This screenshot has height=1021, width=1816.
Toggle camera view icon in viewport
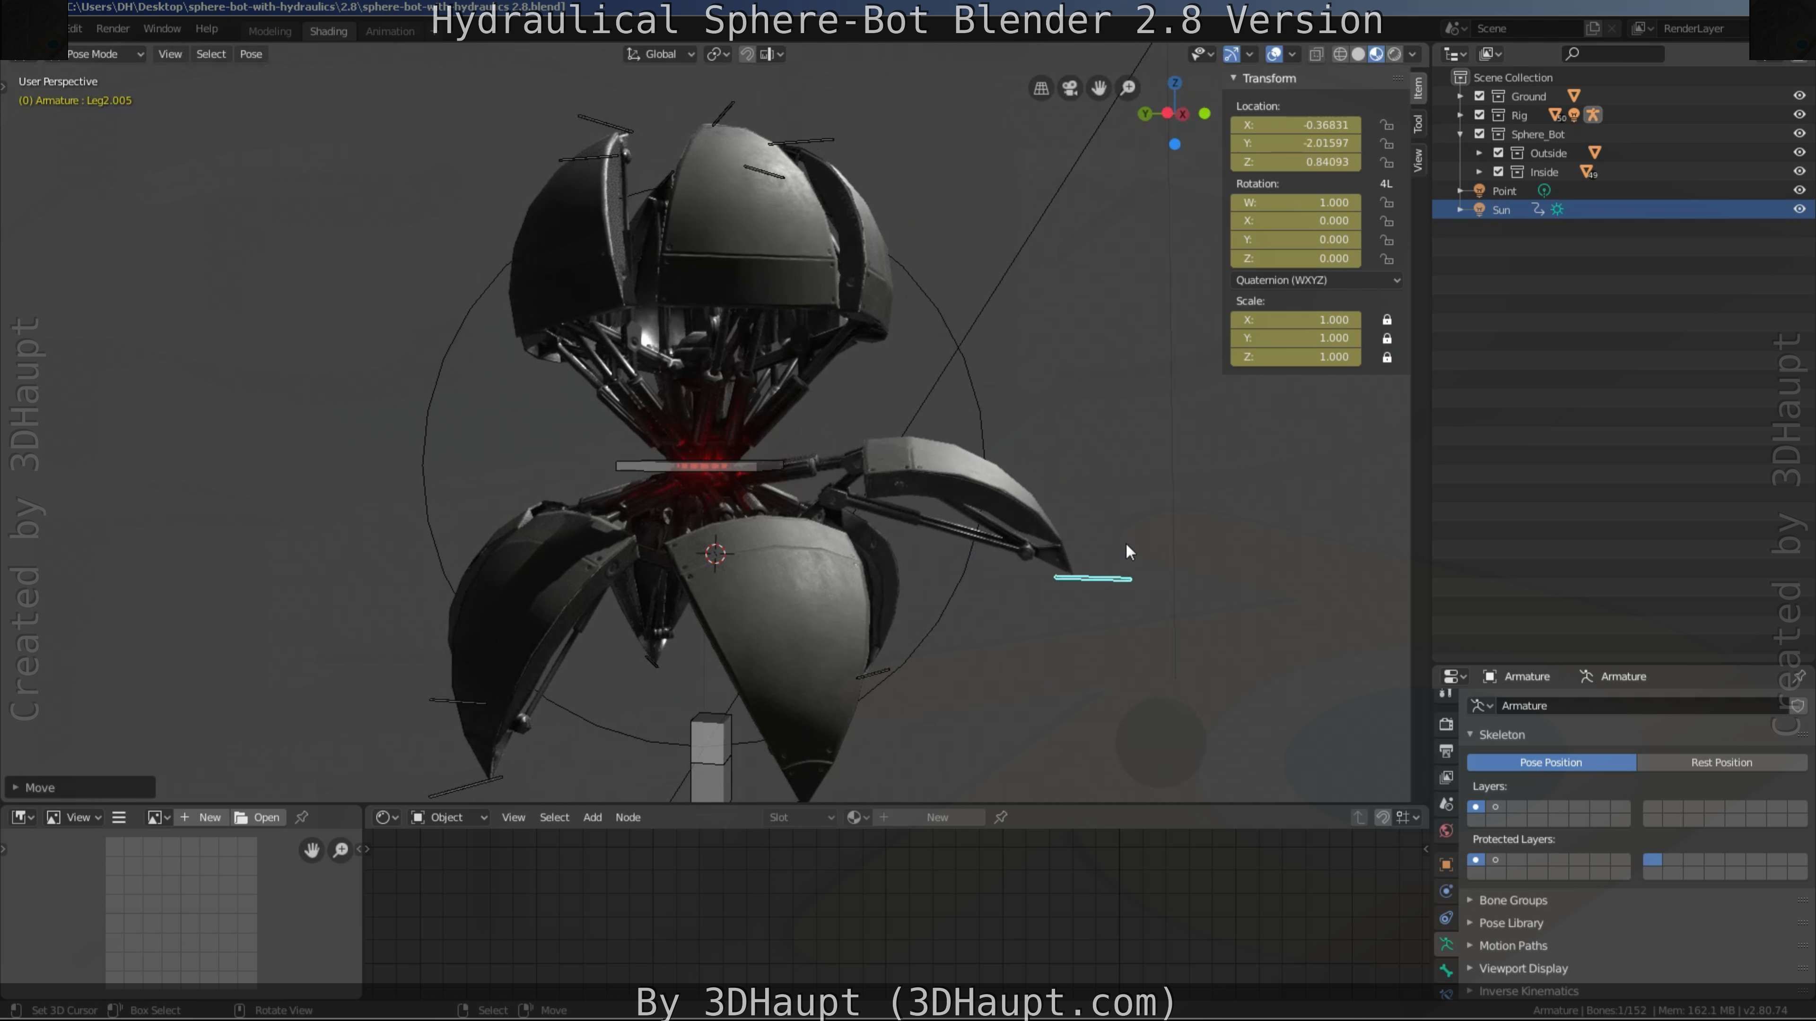[x=1069, y=88]
